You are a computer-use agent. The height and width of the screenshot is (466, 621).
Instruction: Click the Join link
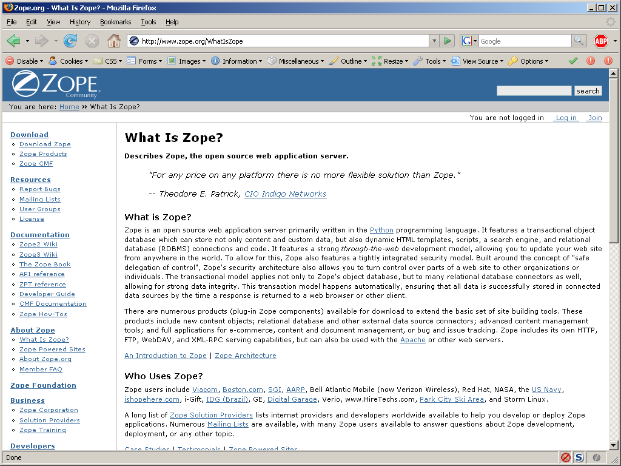click(x=594, y=118)
